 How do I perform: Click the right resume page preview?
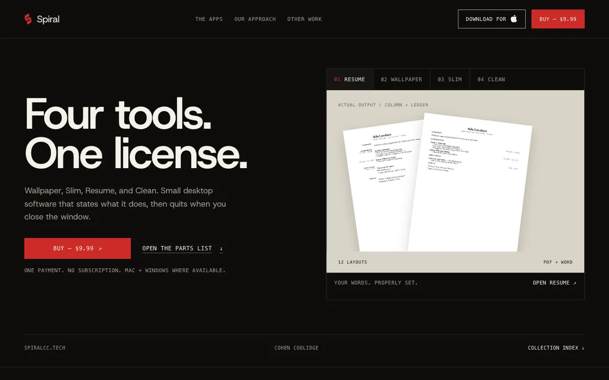tap(470, 182)
